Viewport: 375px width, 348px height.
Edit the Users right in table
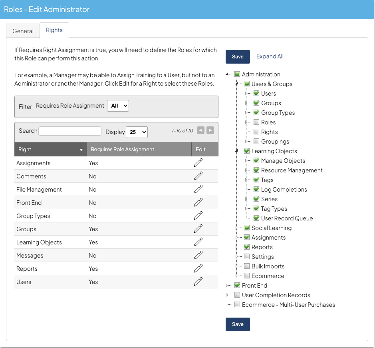click(198, 282)
